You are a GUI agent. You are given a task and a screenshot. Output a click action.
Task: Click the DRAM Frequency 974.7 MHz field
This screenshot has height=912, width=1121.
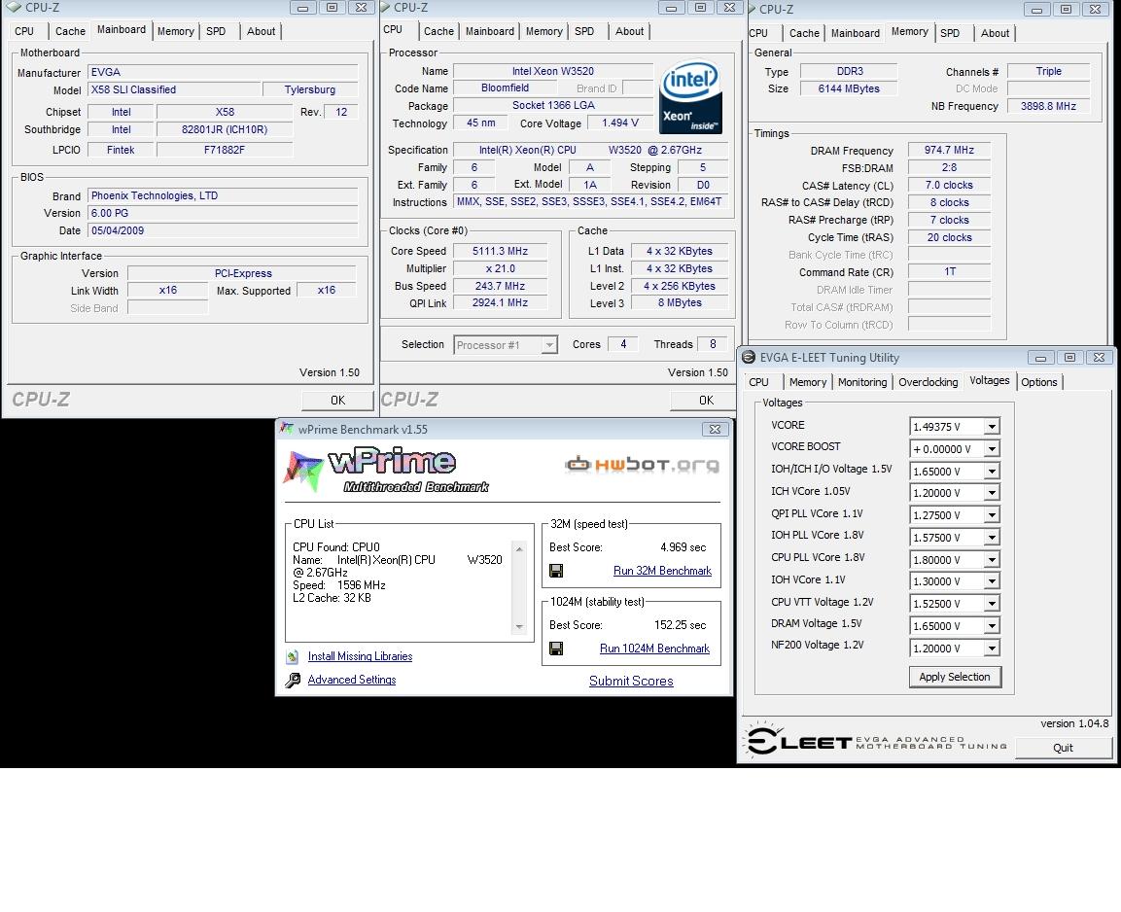click(949, 150)
